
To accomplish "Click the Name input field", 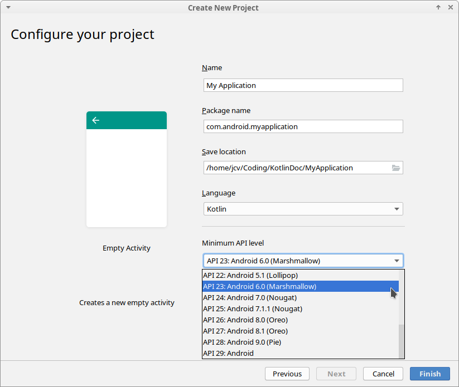I will (x=303, y=85).
